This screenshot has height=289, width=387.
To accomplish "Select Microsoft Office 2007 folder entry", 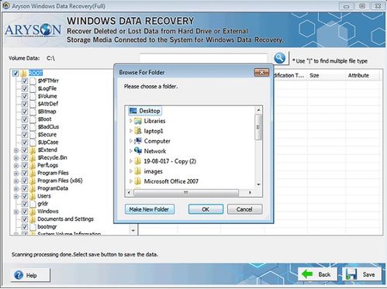I will pos(171,181).
